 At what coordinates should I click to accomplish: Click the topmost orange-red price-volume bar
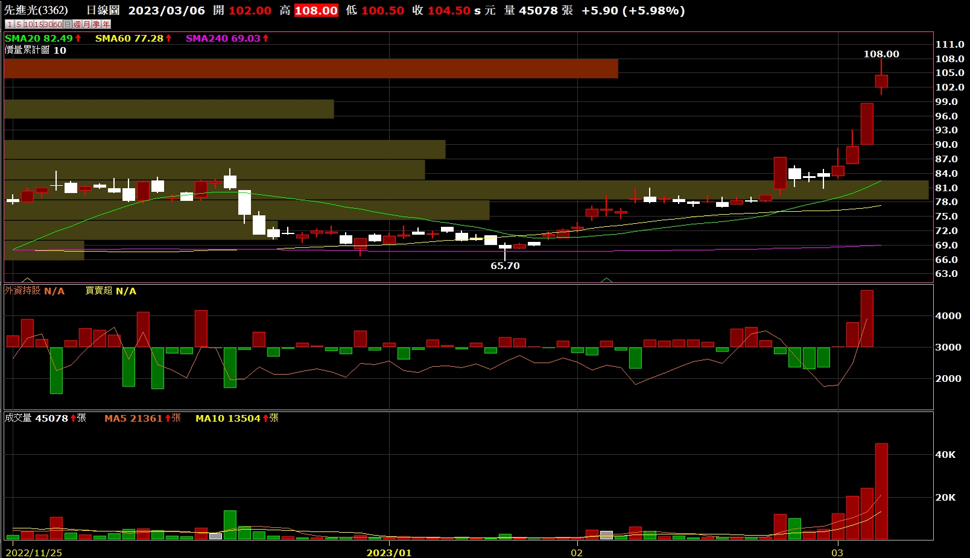[x=311, y=68]
